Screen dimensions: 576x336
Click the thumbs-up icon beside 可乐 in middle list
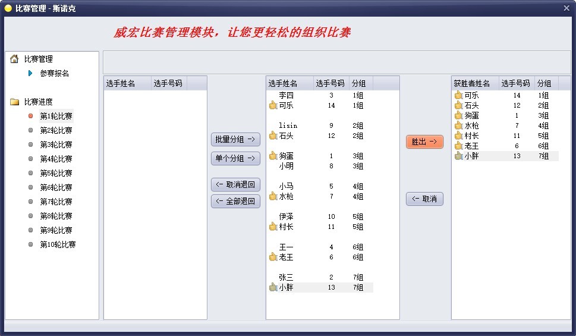point(273,105)
